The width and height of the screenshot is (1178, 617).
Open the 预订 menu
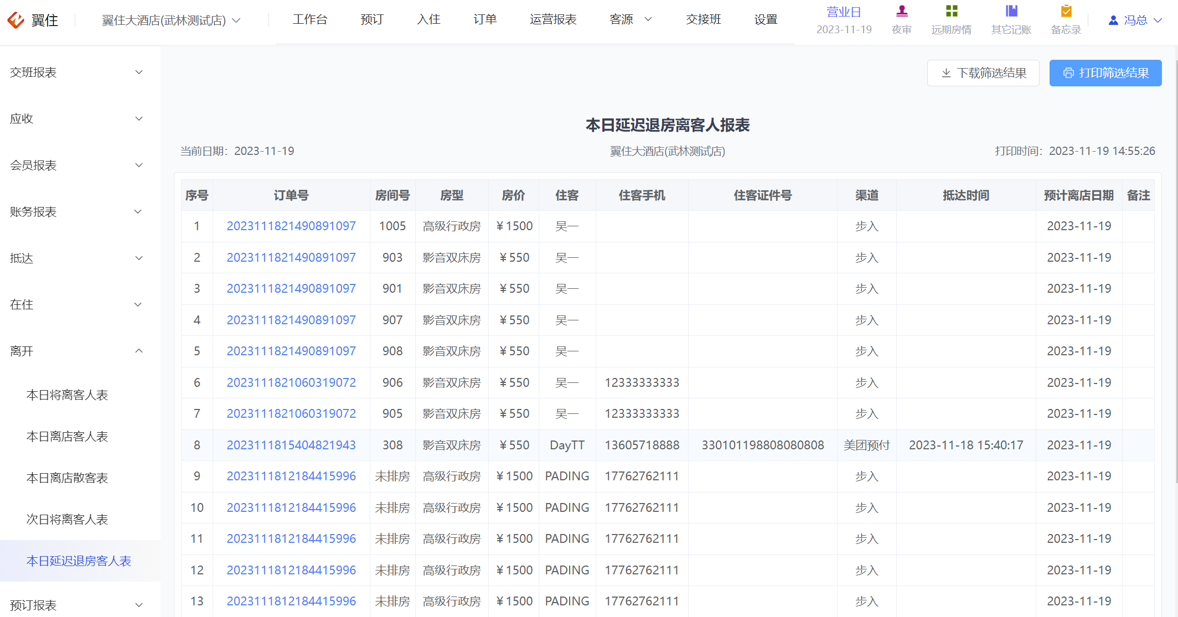372,19
